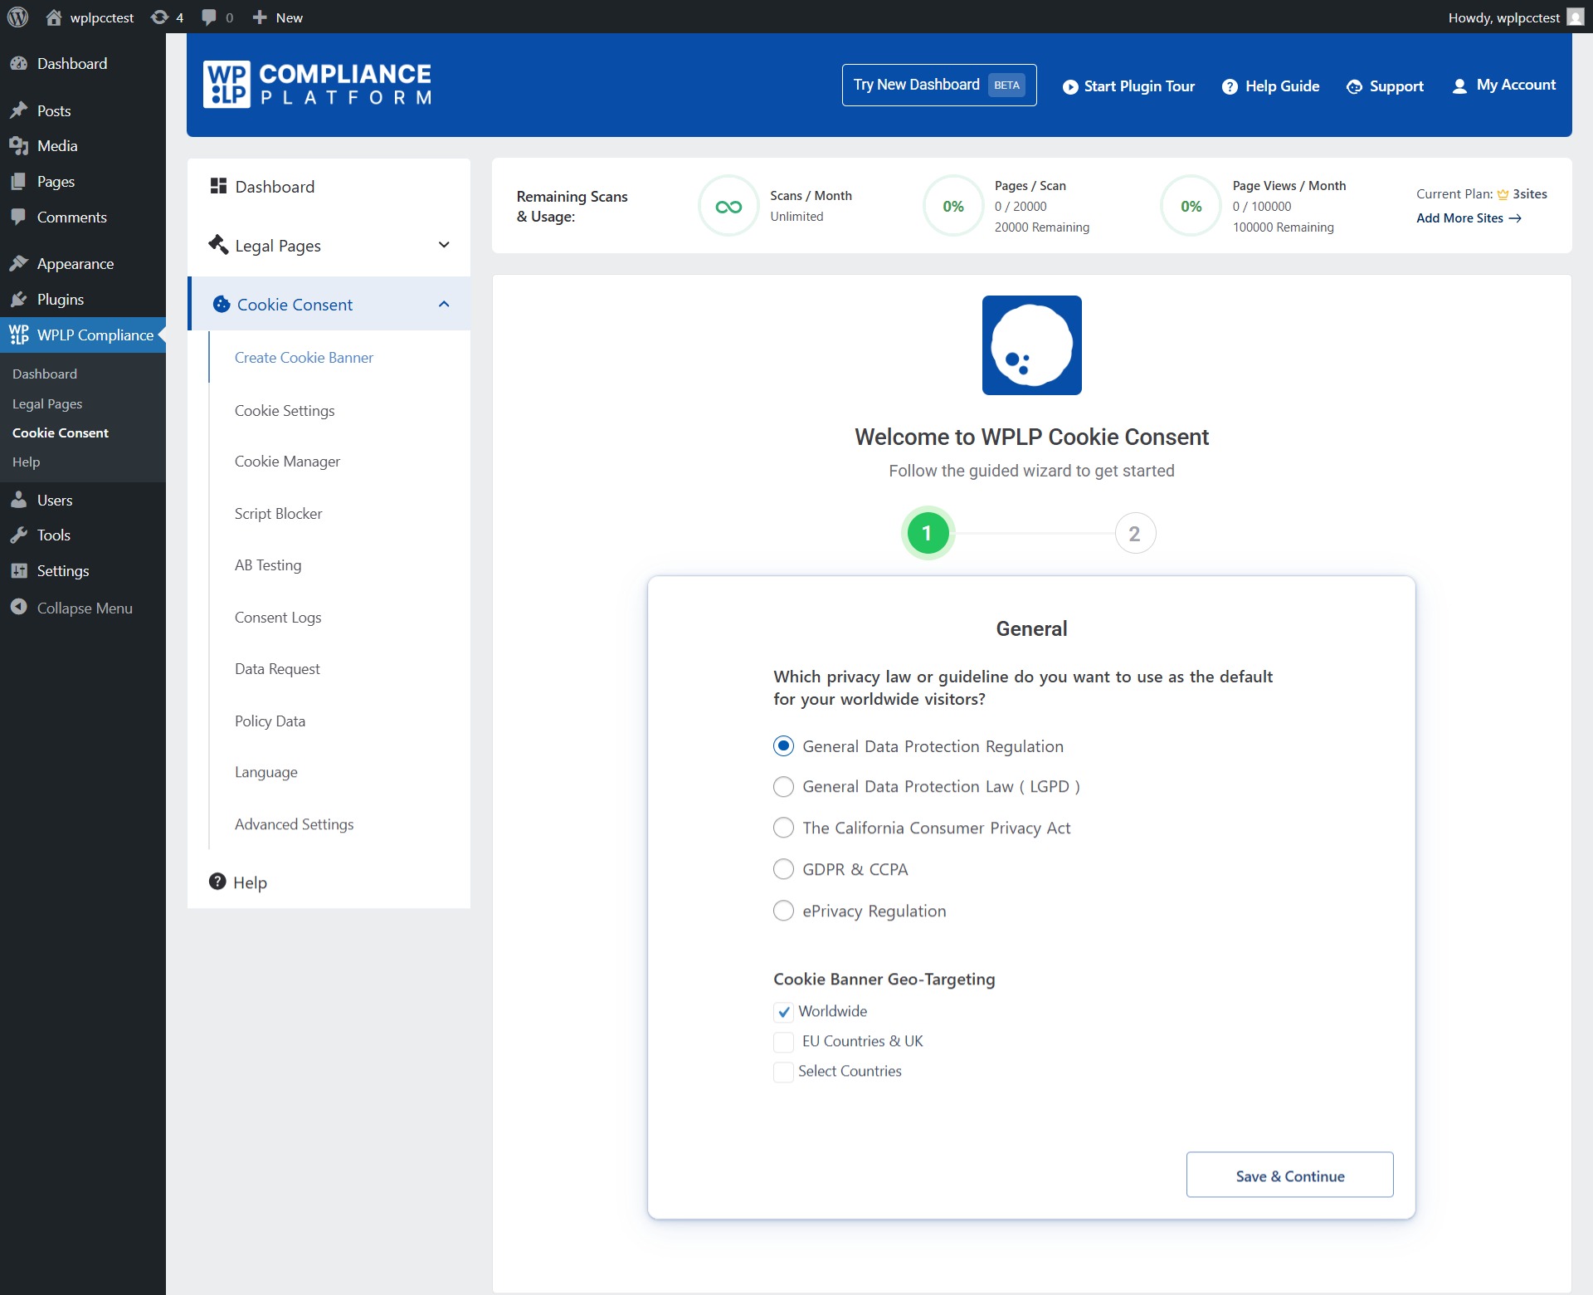Open Cookie Settings in the sidebar
The width and height of the screenshot is (1593, 1295).
(285, 411)
